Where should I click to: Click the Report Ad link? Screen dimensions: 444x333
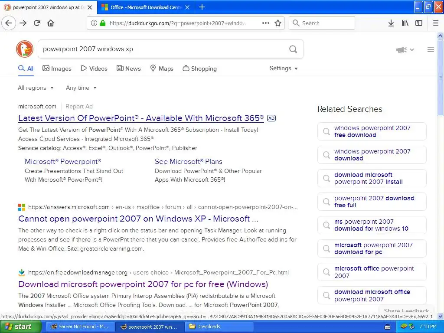point(79,107)
